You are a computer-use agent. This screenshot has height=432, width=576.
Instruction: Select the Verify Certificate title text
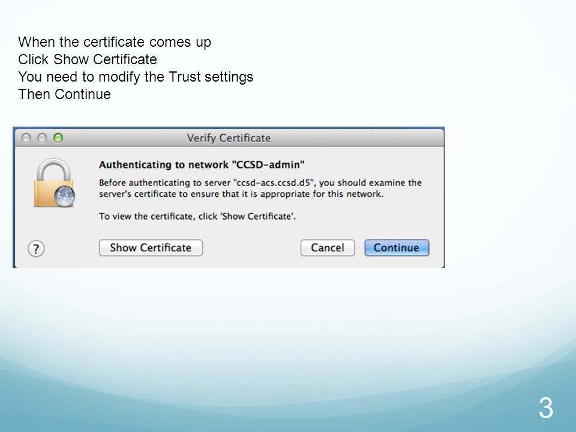click(229, 138)
